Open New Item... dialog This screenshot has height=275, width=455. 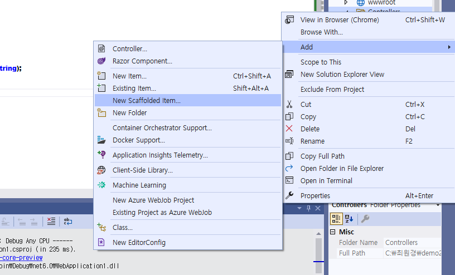[x=188, y=76]
